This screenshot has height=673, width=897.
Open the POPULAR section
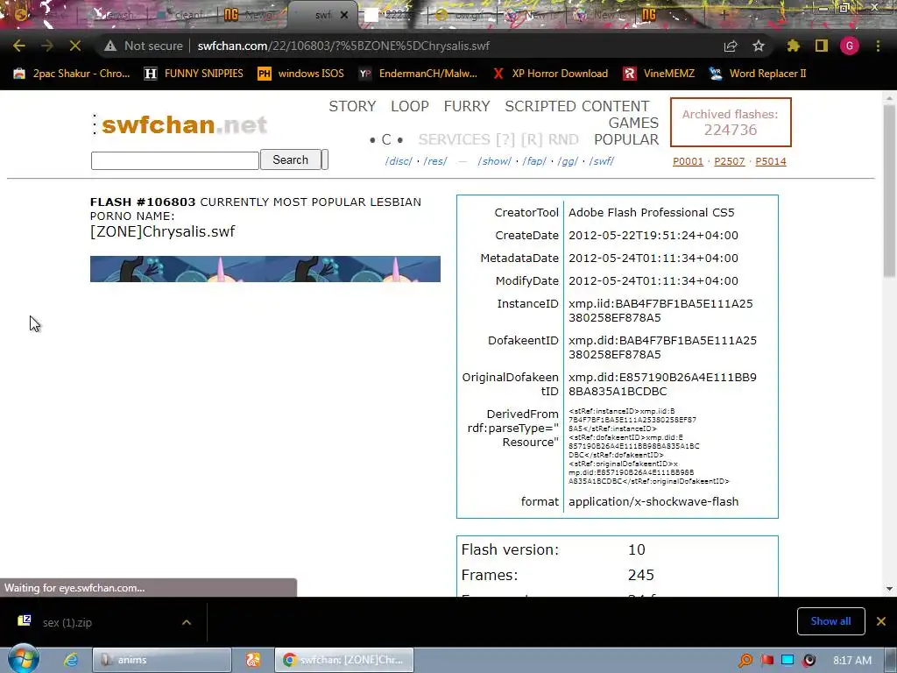coord(626,139)
